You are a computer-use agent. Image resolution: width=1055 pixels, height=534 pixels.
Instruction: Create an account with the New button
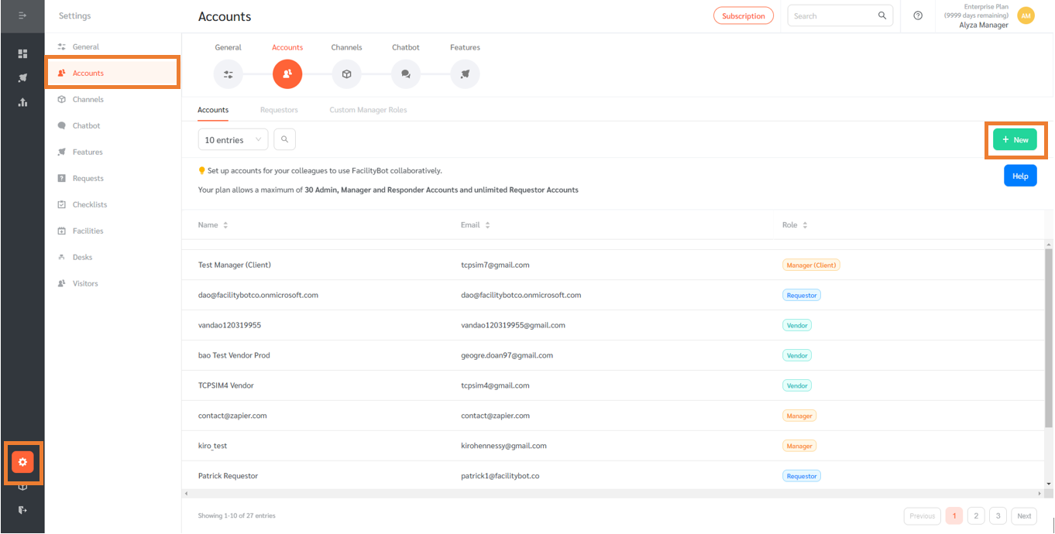coord(1015,139)
